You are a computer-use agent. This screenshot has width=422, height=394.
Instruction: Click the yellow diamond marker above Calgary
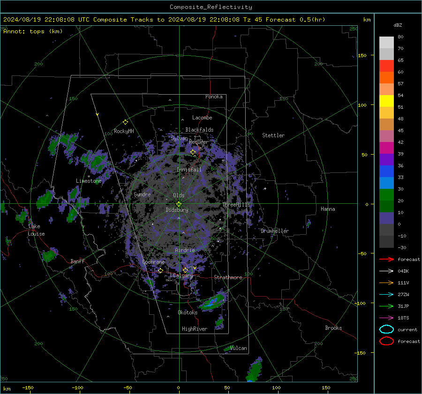pos(185,270)
